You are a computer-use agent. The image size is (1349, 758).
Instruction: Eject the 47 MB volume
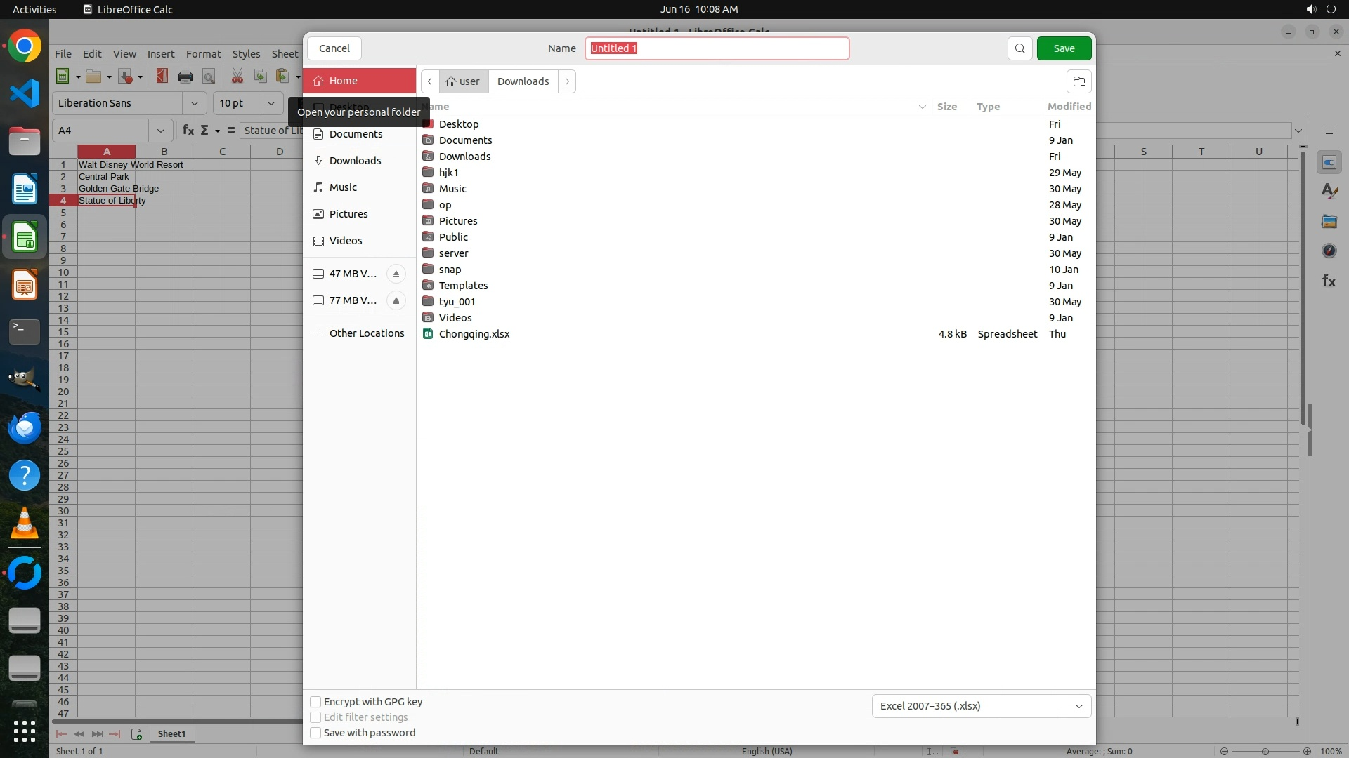[x=396, y=274]
